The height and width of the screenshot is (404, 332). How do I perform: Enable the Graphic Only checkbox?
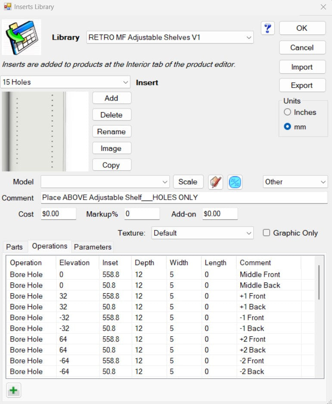click(x=267, y=233)
